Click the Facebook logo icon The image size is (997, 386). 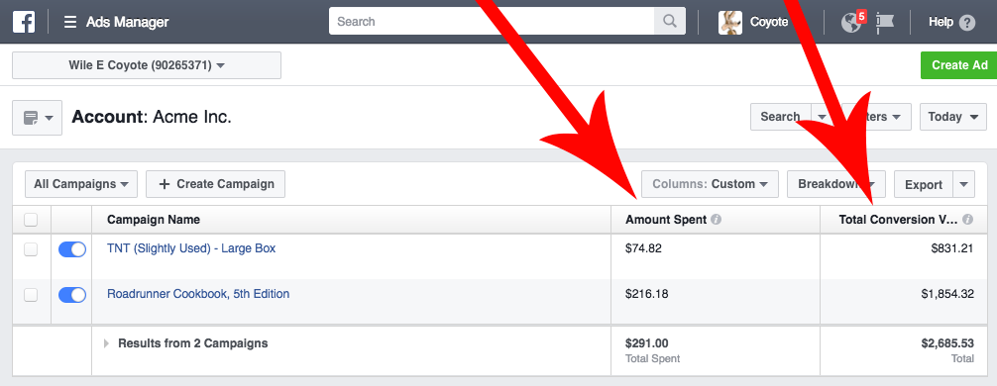click(24, 22)
